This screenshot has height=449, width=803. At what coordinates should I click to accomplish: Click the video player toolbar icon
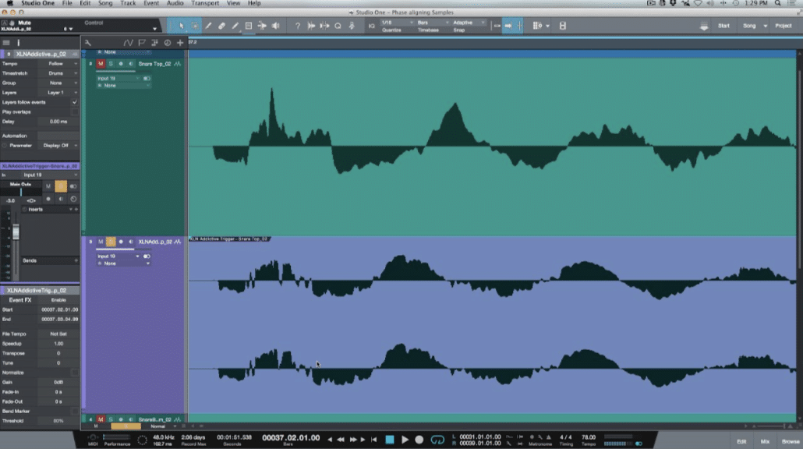[562, 26]
